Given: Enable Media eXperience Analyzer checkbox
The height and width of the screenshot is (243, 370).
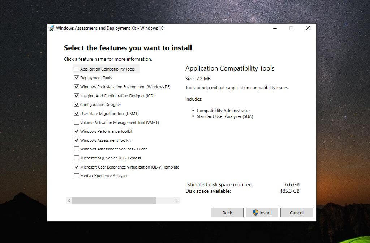Looking at the screenshot, I should [x=77, y=176].
